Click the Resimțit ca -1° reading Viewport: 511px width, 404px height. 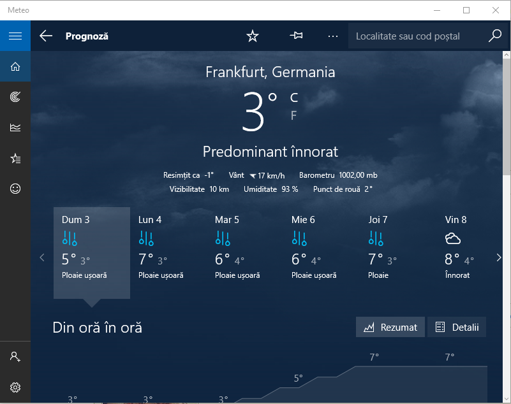point(188,175)
